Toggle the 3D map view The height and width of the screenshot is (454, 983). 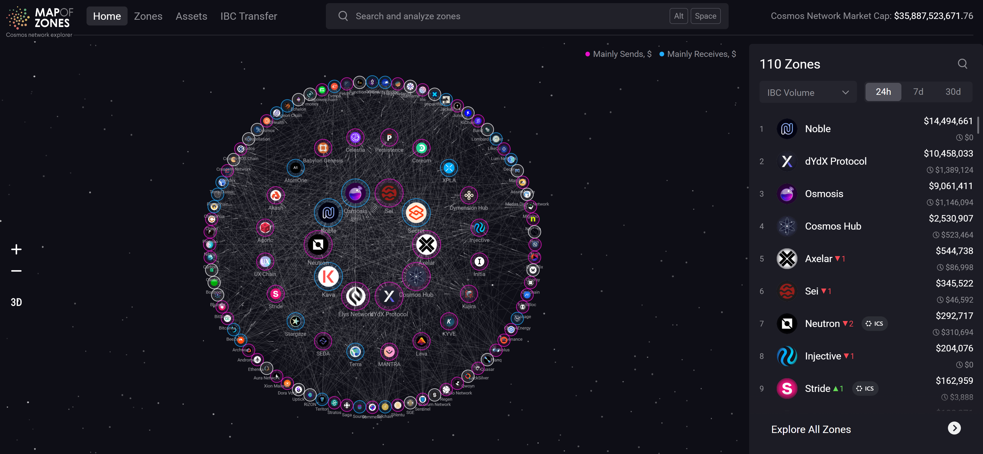point(16,302)
